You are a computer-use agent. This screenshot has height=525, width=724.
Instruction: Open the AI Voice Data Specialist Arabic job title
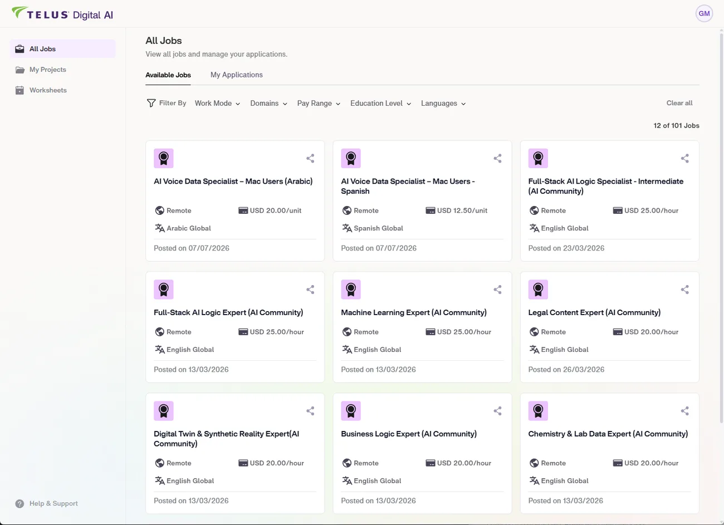tap(233, 181)
